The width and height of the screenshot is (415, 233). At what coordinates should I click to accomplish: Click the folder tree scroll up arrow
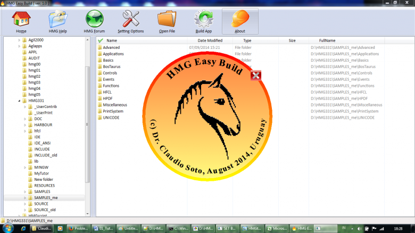tap(87, 40)
